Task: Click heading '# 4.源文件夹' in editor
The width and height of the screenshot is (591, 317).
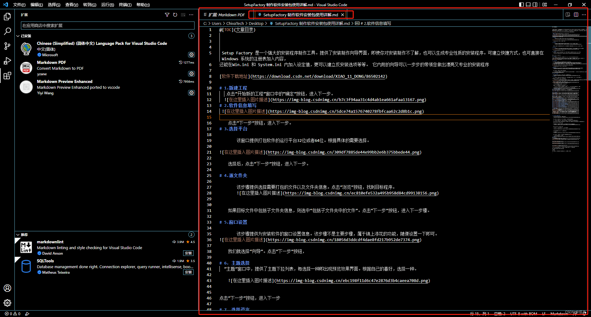Action: pyautogui.click(x=233, y=176)
